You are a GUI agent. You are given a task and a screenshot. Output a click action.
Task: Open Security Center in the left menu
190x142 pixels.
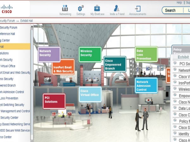click(x=9, y=118)
